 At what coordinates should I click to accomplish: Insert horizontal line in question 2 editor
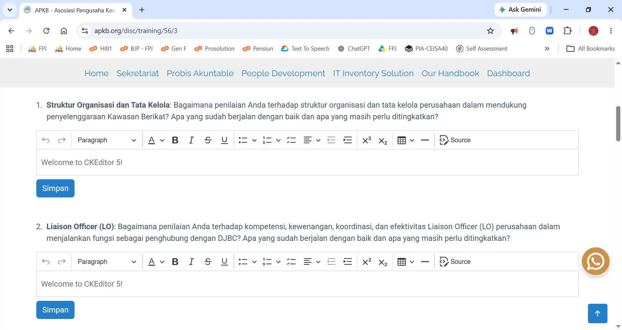[425, 262]
